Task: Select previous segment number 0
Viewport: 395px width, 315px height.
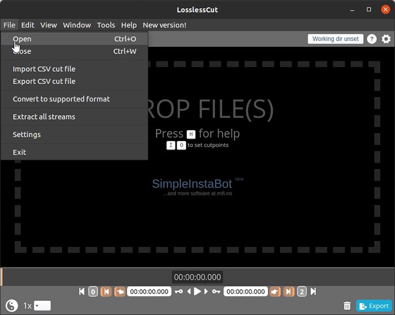Action: [x=93, y=291]
